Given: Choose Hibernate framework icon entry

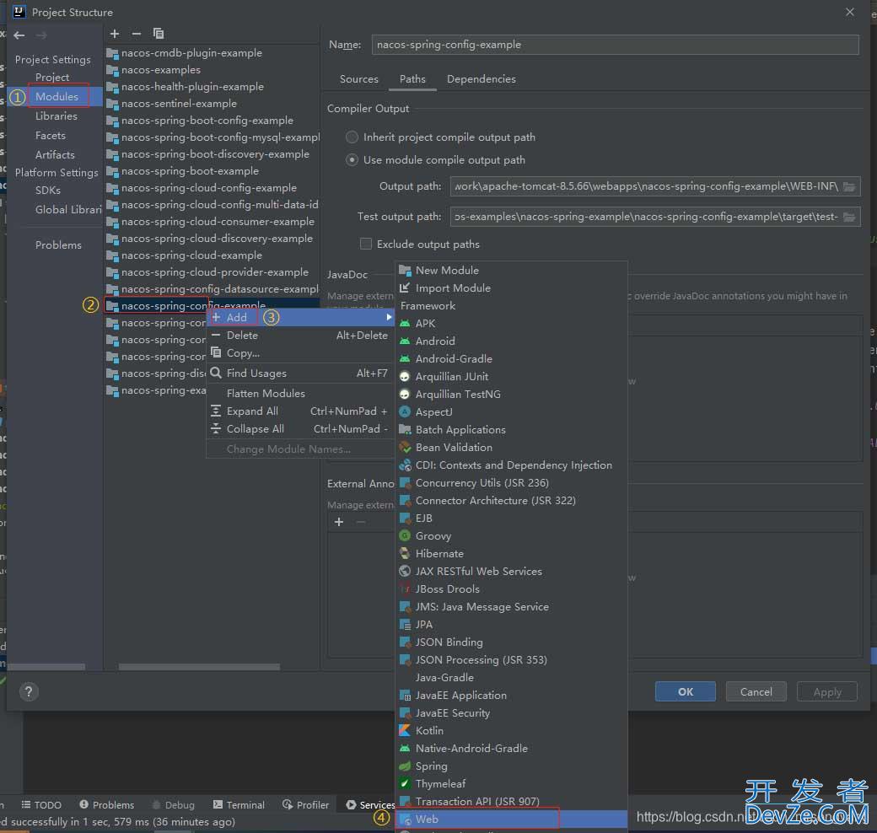Looking at the screenshot, I should point(511,553).
